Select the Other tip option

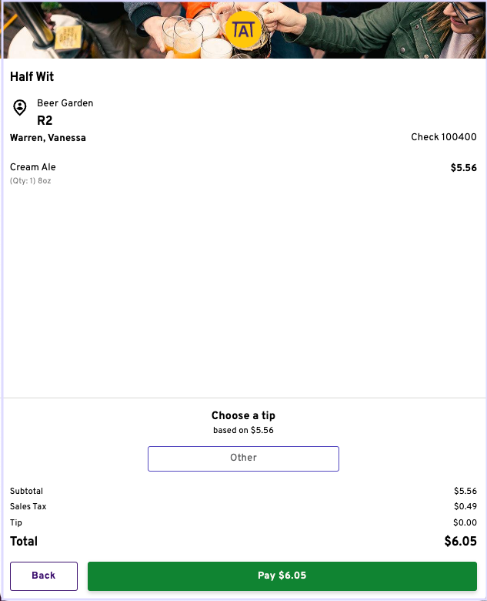point(243,458)
